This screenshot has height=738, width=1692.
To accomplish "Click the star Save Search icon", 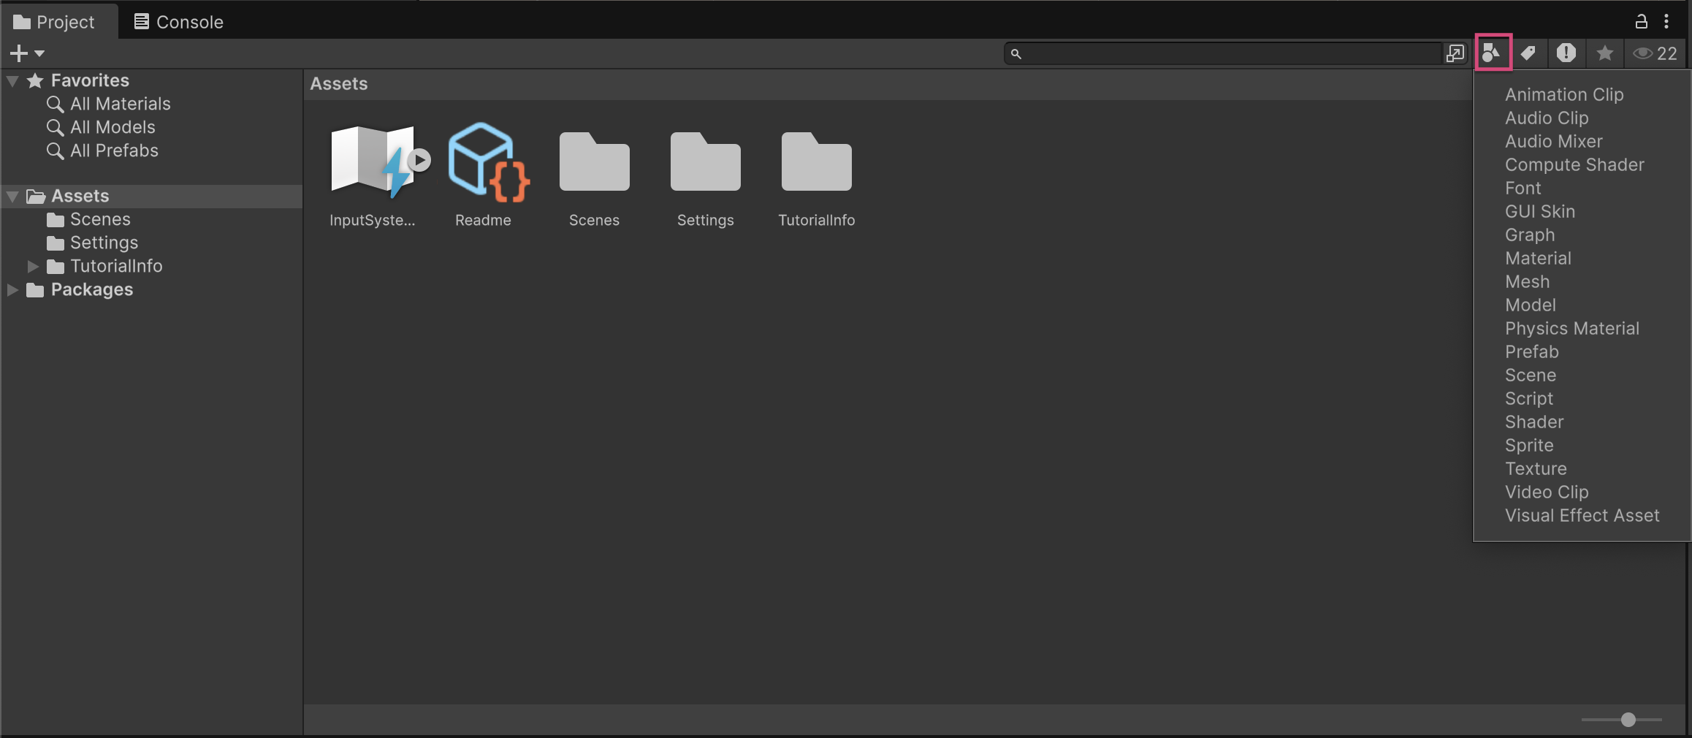I will [x=1604, y=53].
